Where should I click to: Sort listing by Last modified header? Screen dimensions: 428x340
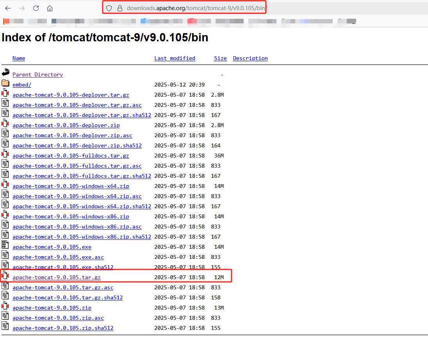pyautogui.click(x=175, y=58)
